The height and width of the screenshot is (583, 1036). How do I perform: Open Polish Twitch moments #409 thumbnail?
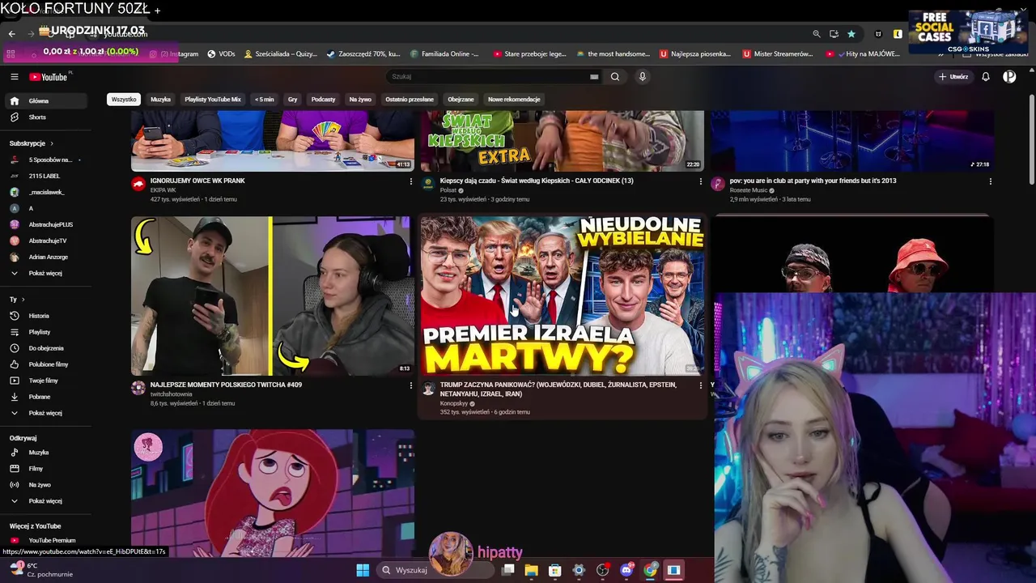pos(273,296)
